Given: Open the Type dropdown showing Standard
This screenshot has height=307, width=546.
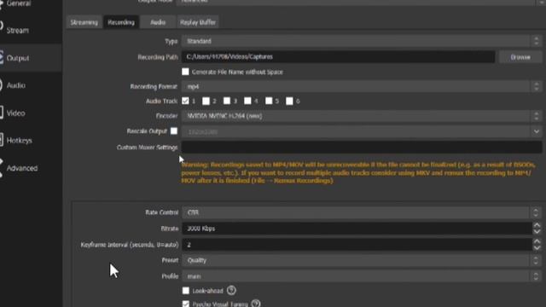Looking at the screenshot, I should 362,41.
